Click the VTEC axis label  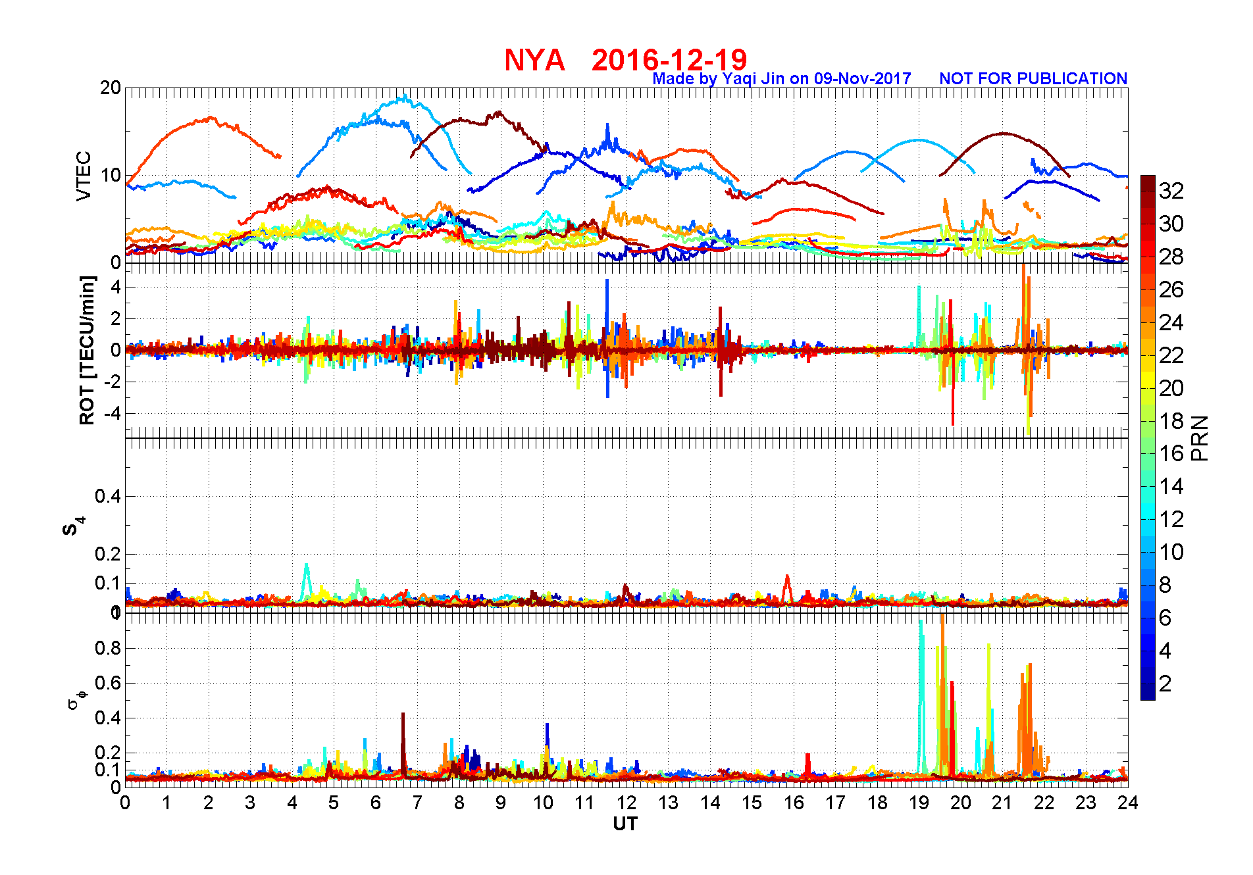[x=84, y=176]
